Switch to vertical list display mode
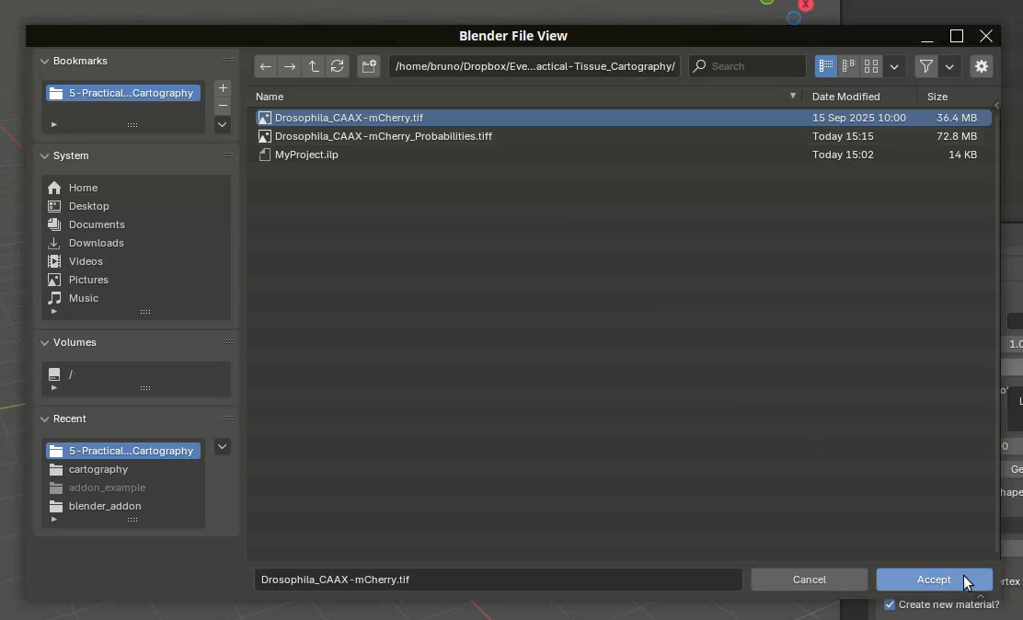The height and width of the screenshot is (620, 1023). pyautogui.click(x=826, y=66)
